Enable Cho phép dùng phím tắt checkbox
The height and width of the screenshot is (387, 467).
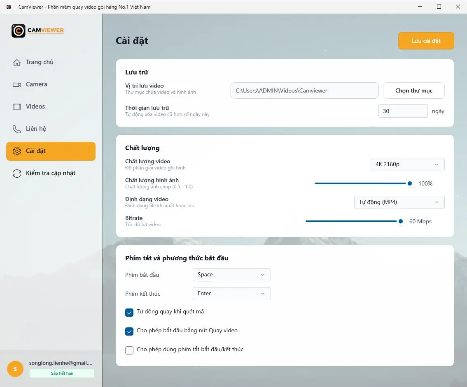click(129, 350)
